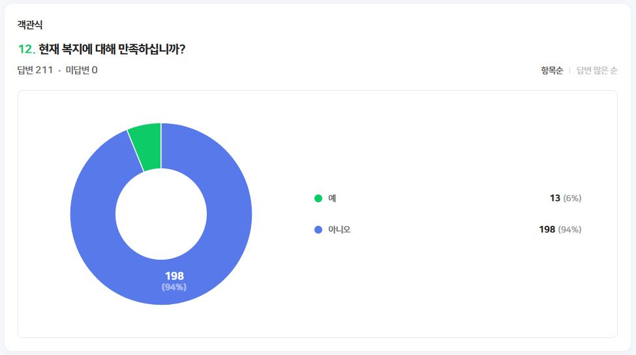This screenshot has width=636, height=355.
Task: Click the green question number 12.
Action: 26,50
